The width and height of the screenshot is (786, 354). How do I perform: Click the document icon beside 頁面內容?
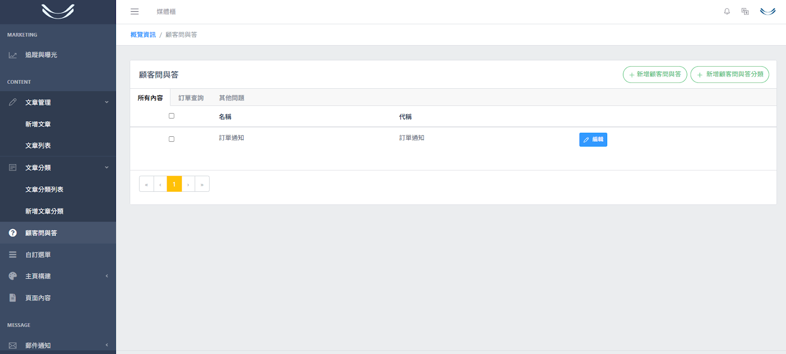(x=13, y=298)
